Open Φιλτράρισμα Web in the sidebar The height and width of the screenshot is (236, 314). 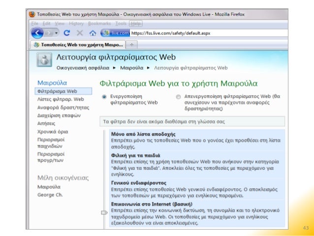pyautogui.click(x=63, y=91)
